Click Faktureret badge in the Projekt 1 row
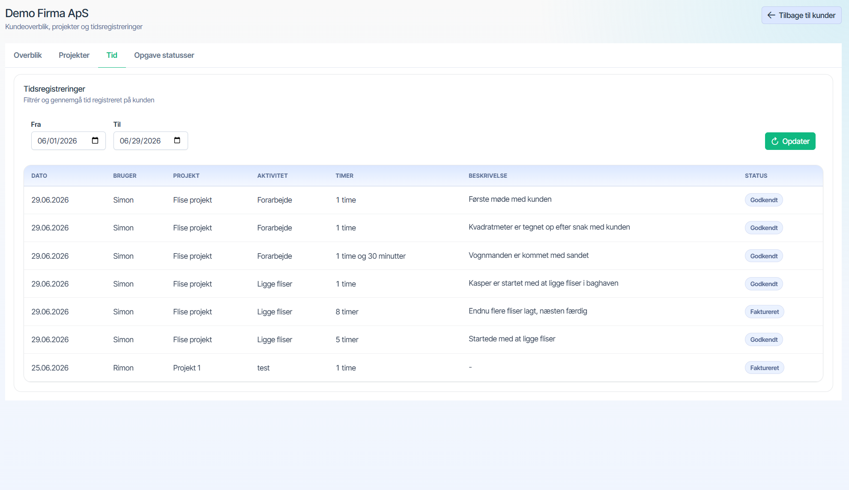The width and height of the screenshot is (849, 490). click(765, 368)
